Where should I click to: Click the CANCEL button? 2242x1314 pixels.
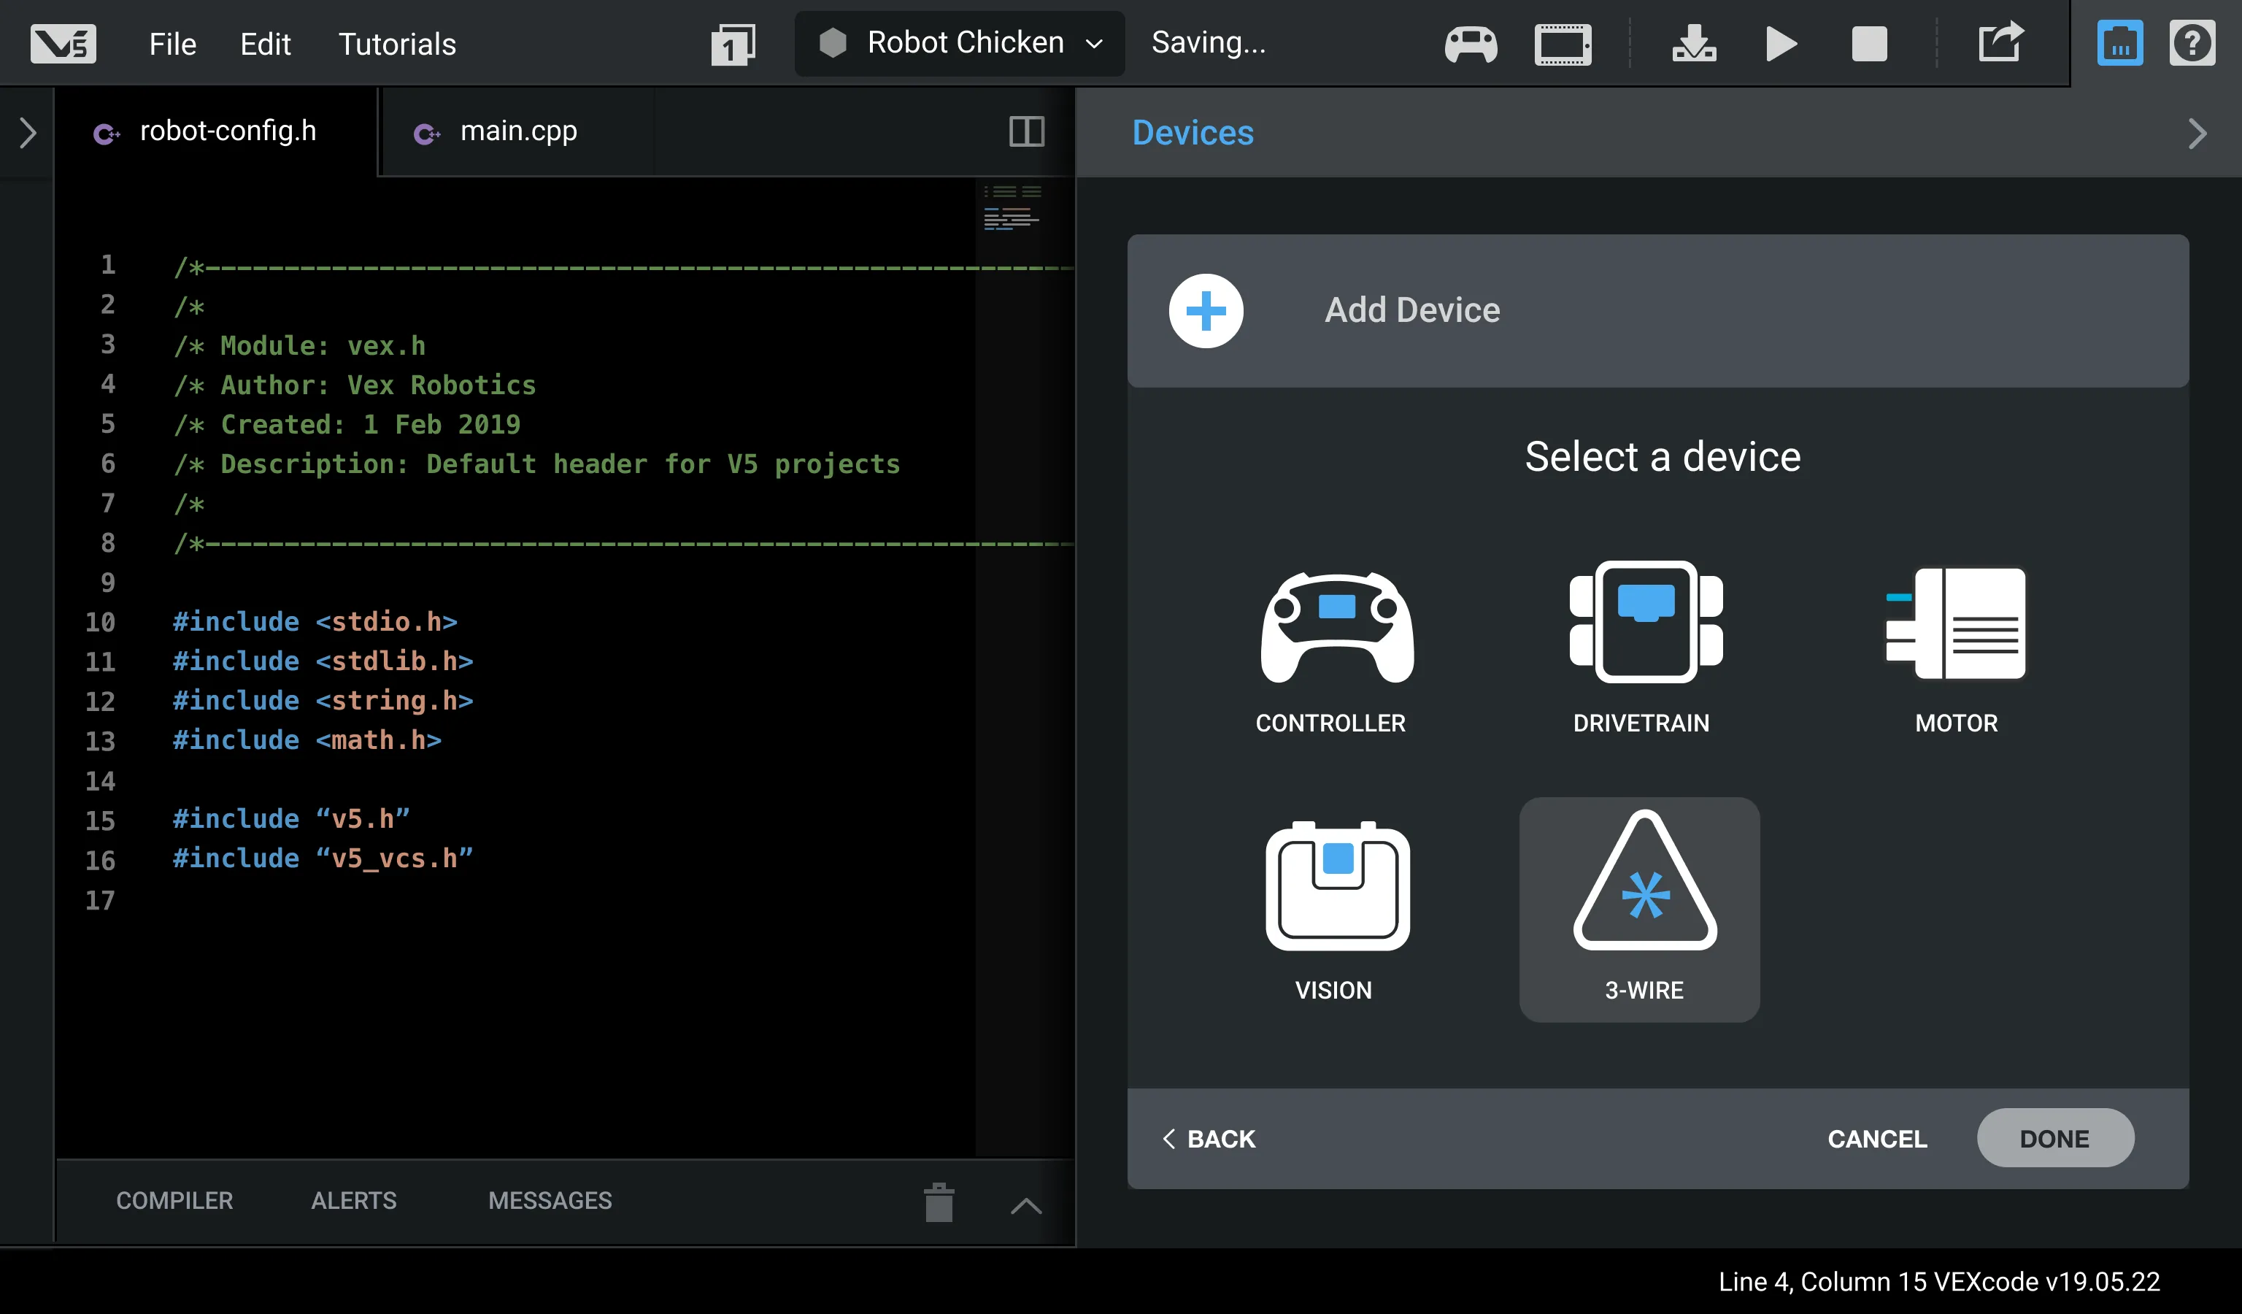coord(1876,1138)
